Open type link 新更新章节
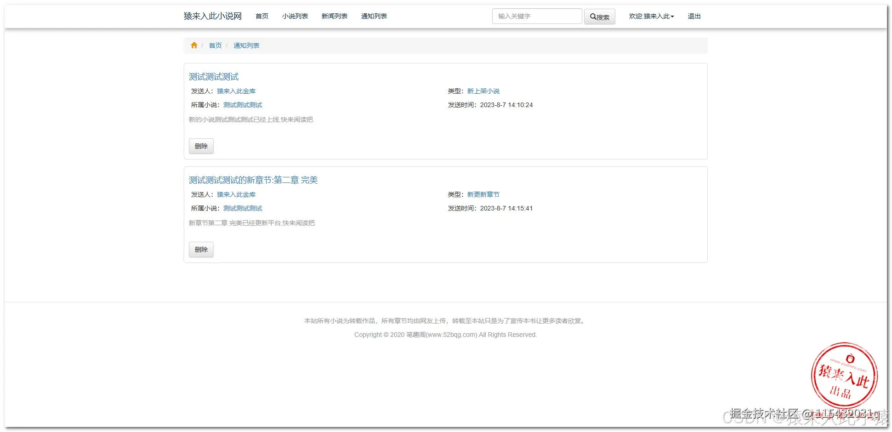This screenshot has width=892, height=432. tap(483, 194)
